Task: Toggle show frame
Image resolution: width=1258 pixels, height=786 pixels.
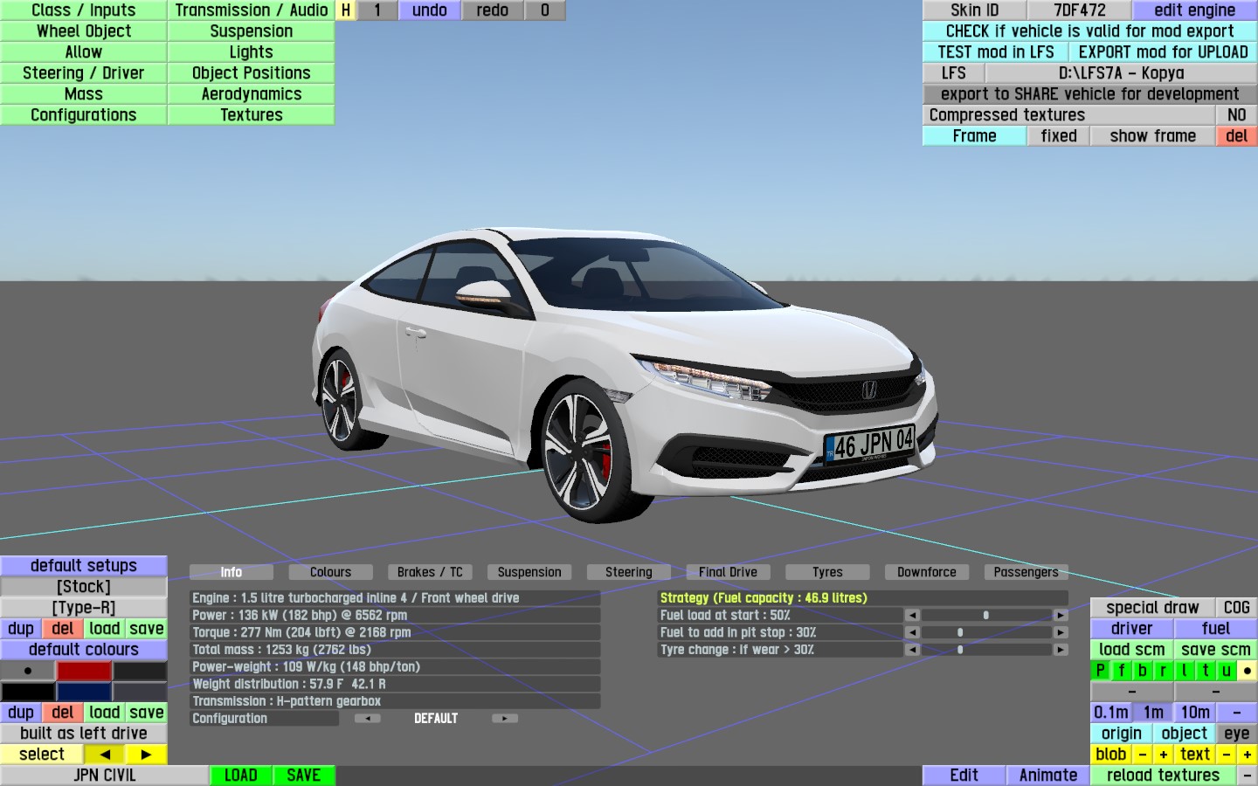Action: (x=1152, y=136)
